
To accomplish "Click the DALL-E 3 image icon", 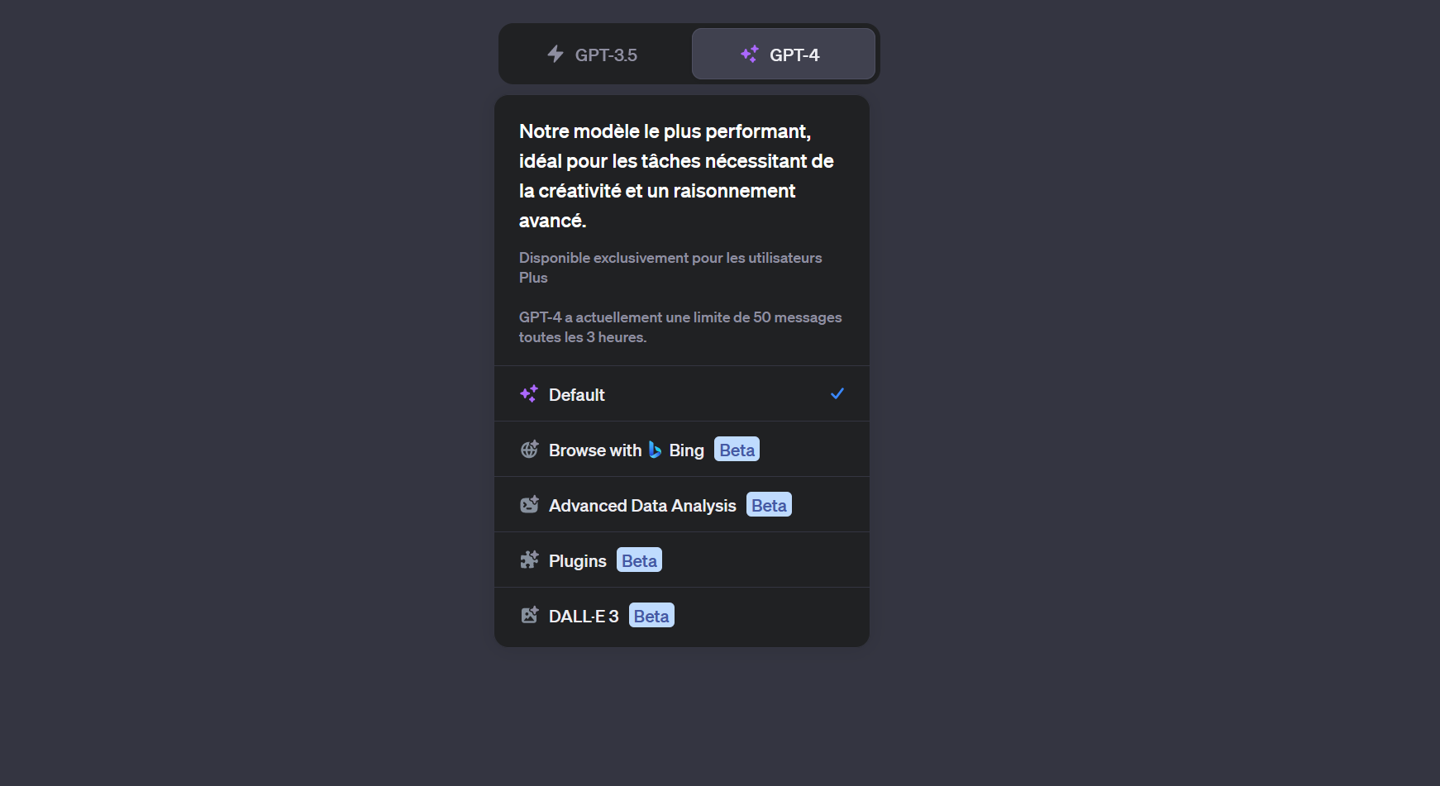I will tap(529, 616).
